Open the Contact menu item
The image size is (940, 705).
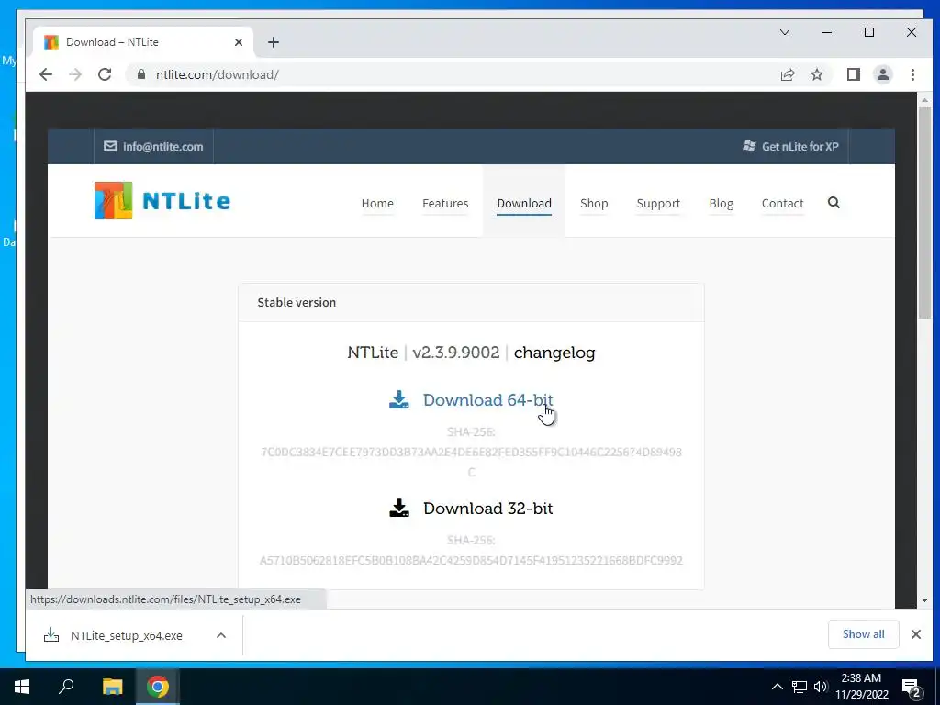(782, 203)
